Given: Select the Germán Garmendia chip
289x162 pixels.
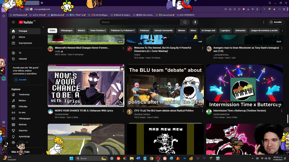Looking at the screenshot, I should pyautogui.click(x=163, y=30).
